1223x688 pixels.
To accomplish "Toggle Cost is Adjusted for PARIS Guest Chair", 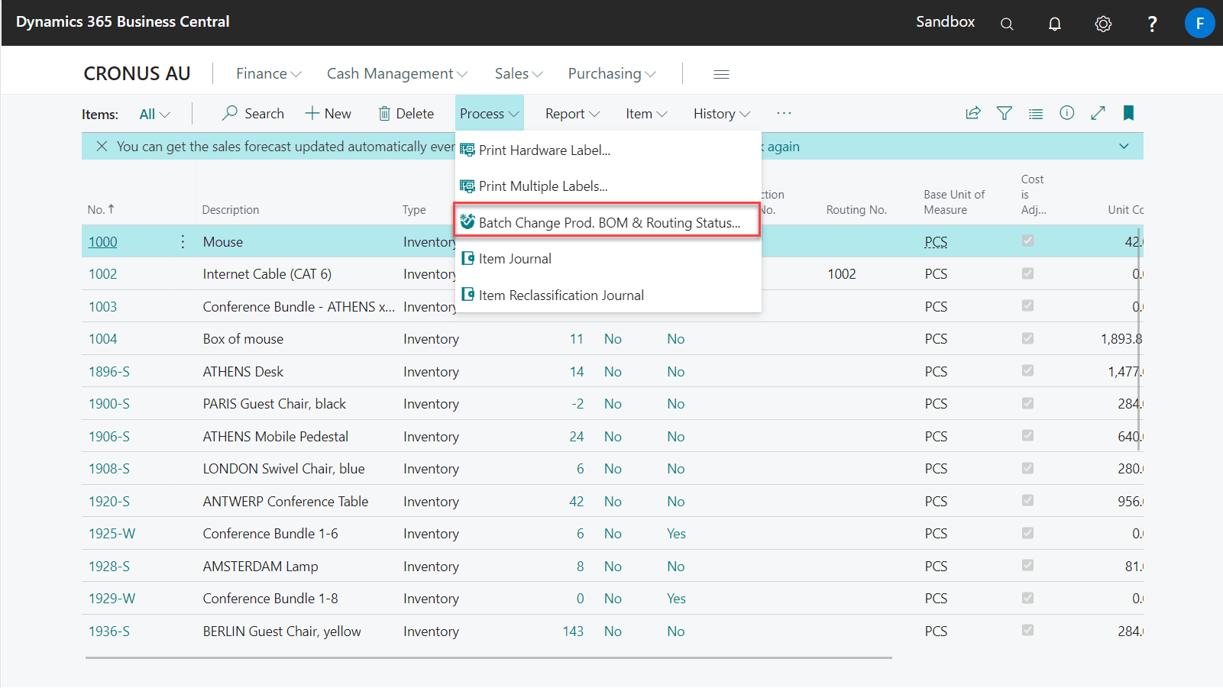I will pyautogui.click(x=1027, y=403).
